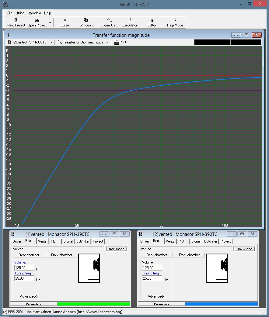
Task: Switch to EQ/Filter tab in project [2]
Action: point(211,241)
